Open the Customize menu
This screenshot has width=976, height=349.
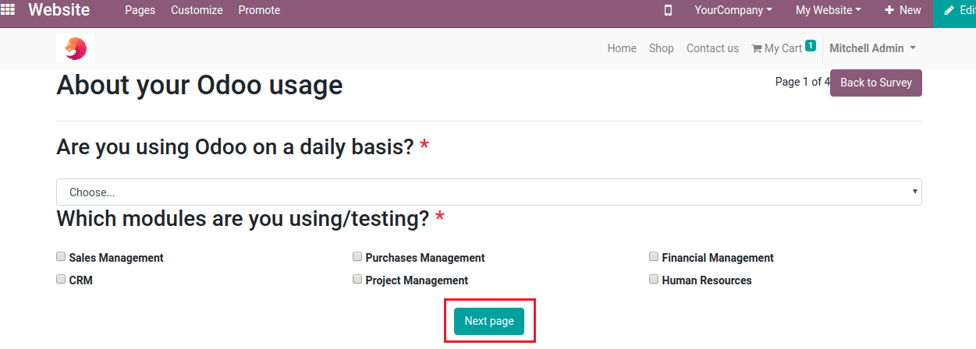click(197, 10)
